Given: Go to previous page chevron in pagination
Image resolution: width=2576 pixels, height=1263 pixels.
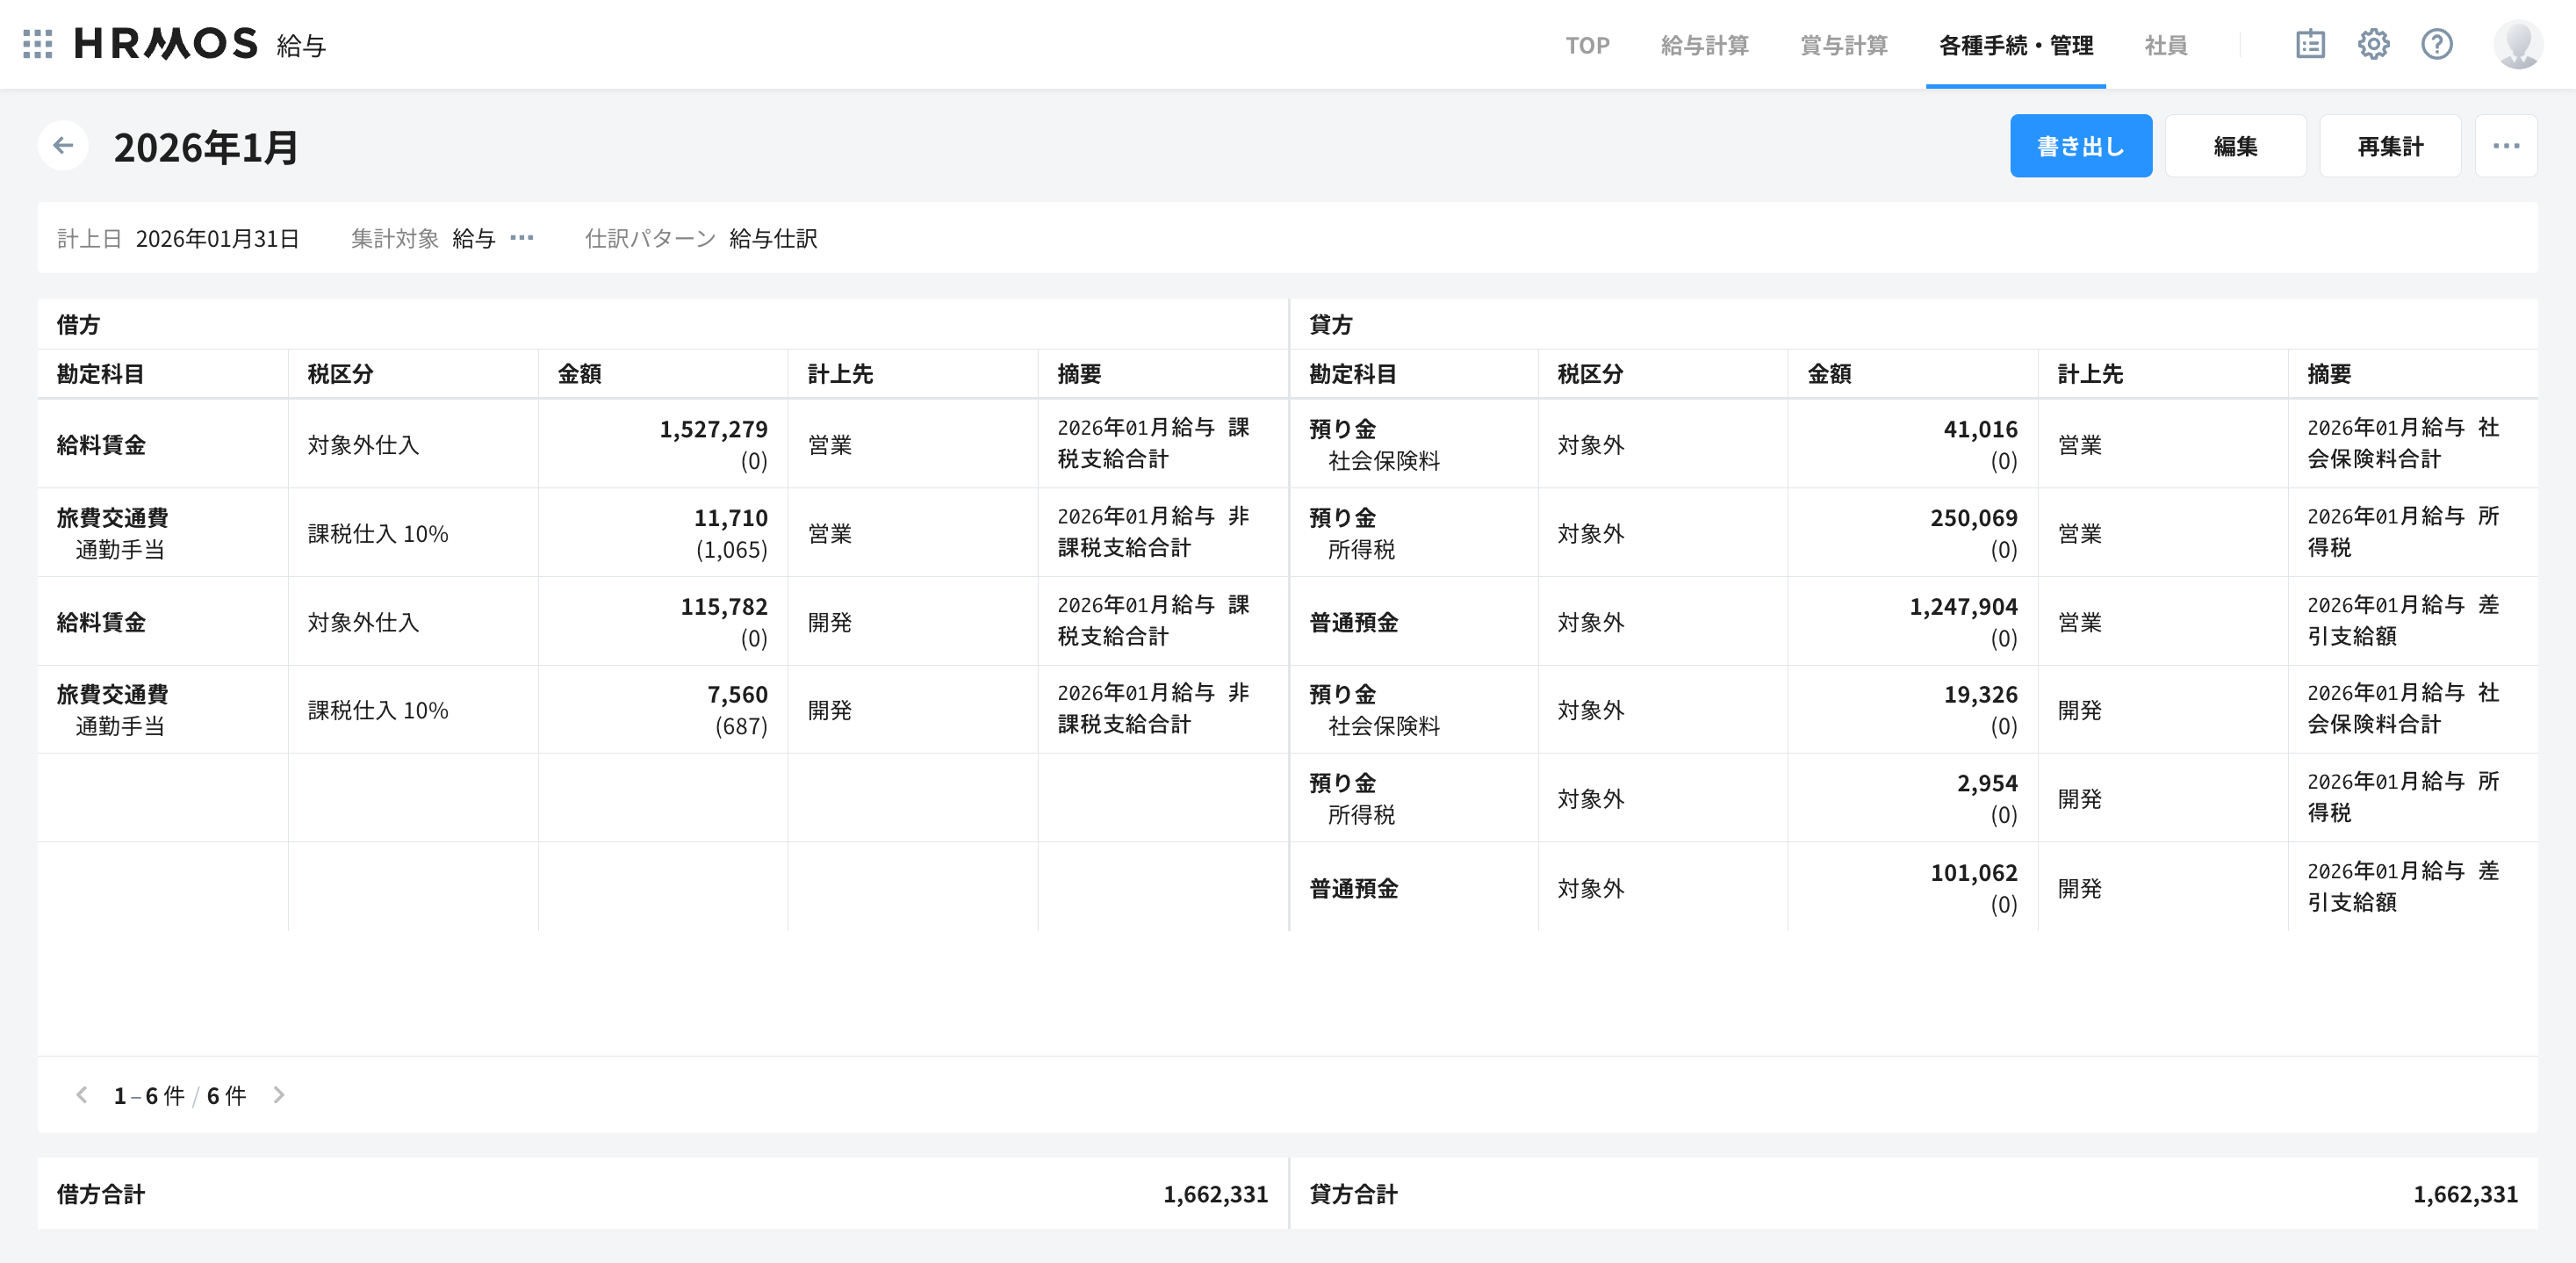Looking at the screenshot, I should 82,1095.
